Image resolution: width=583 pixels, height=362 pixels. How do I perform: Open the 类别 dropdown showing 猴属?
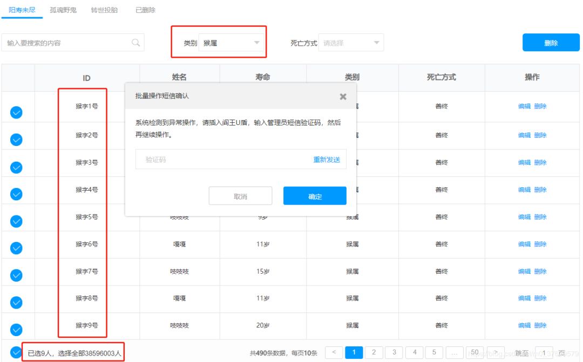click(232, 42)
